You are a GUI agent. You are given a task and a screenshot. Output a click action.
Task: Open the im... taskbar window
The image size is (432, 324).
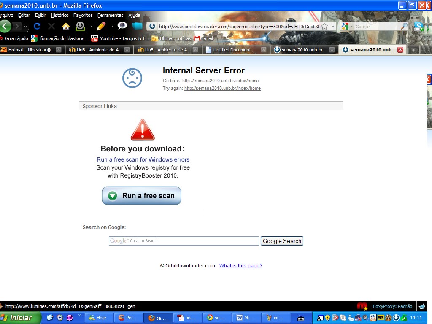click(276, 318)
